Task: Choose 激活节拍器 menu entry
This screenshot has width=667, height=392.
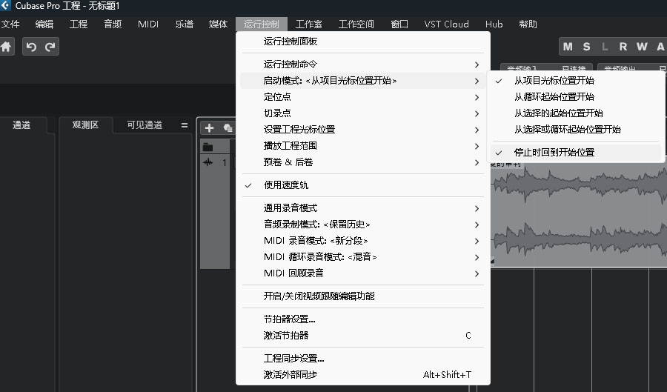Action: (363, 336)
